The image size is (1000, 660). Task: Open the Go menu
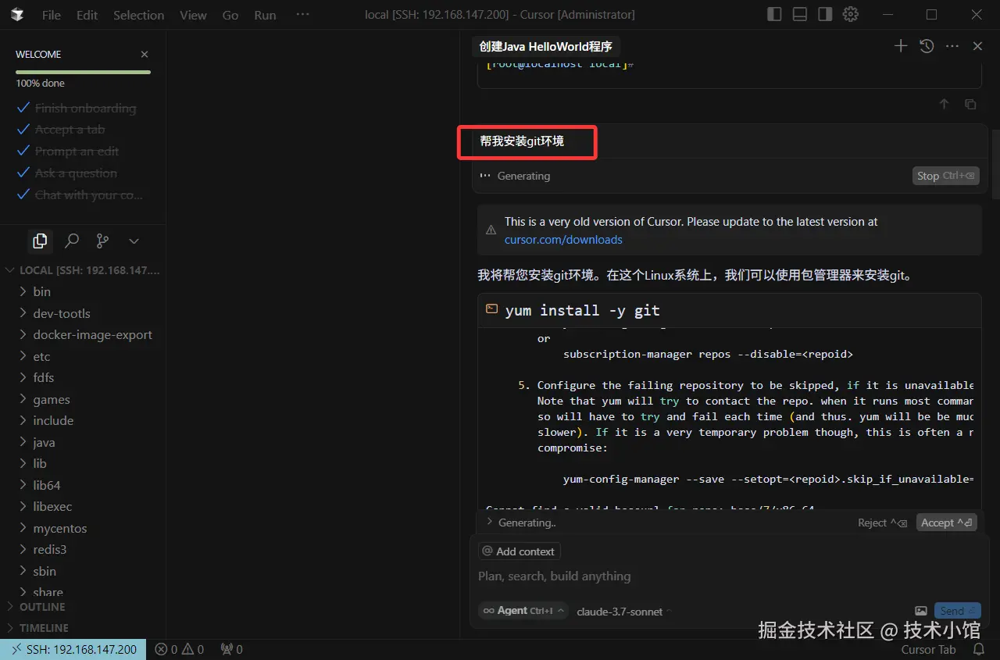[230, 15]
